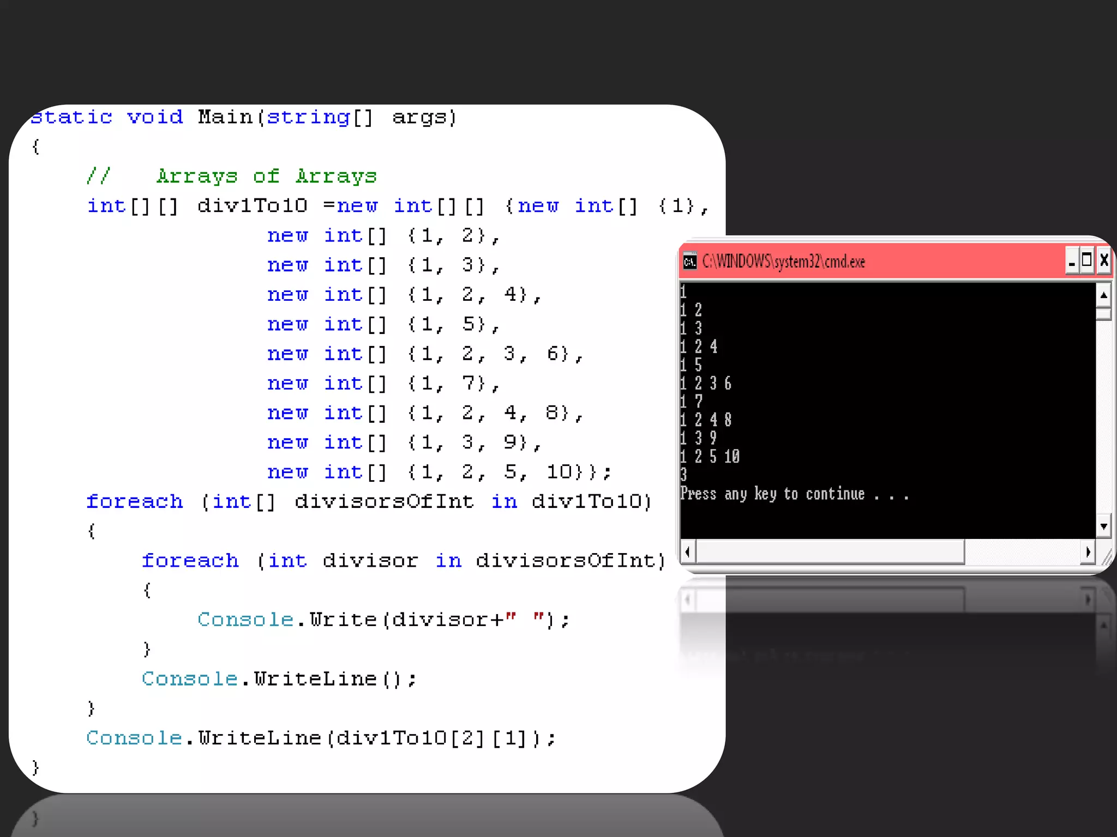Click the 'Arrays of Arrays' code comment
Screen dimensions: 1117x837
pyautogui.click(x=266, y=176)
